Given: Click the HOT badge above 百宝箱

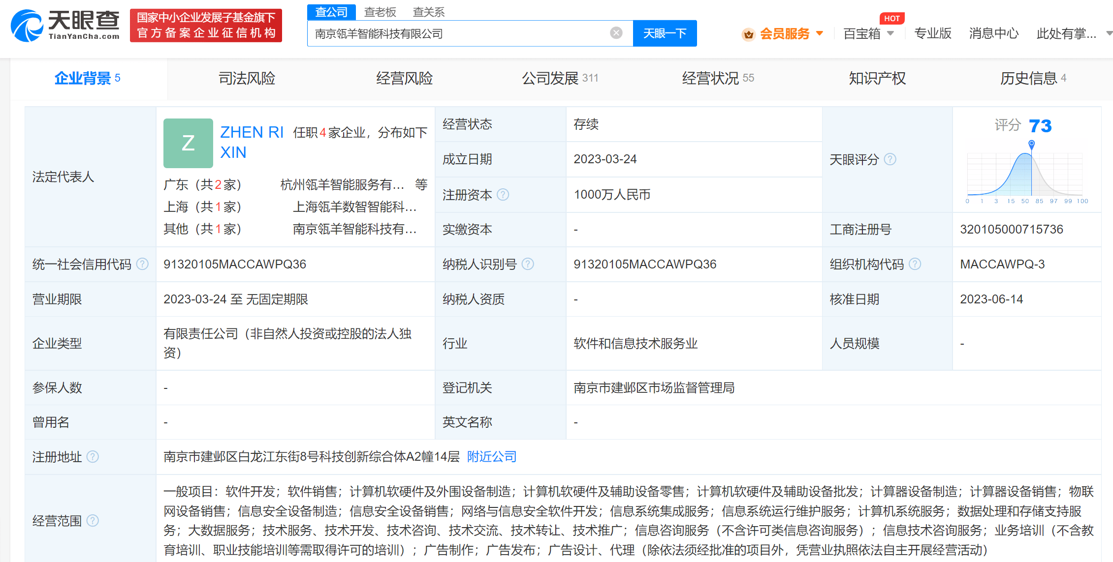Looking at the screenshot, I should tap(891, 18).
